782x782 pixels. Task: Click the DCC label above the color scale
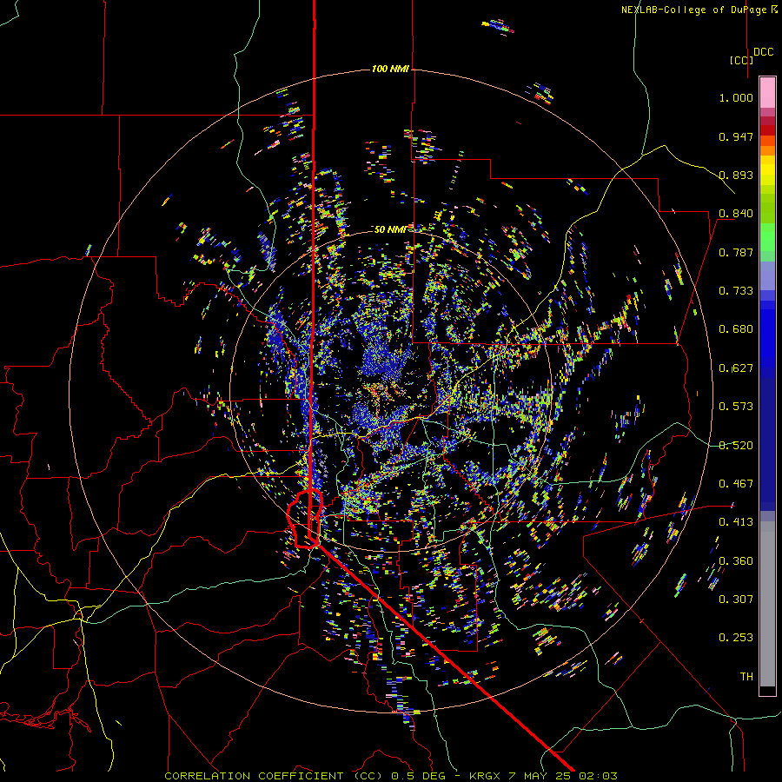(x=763, y=52)
